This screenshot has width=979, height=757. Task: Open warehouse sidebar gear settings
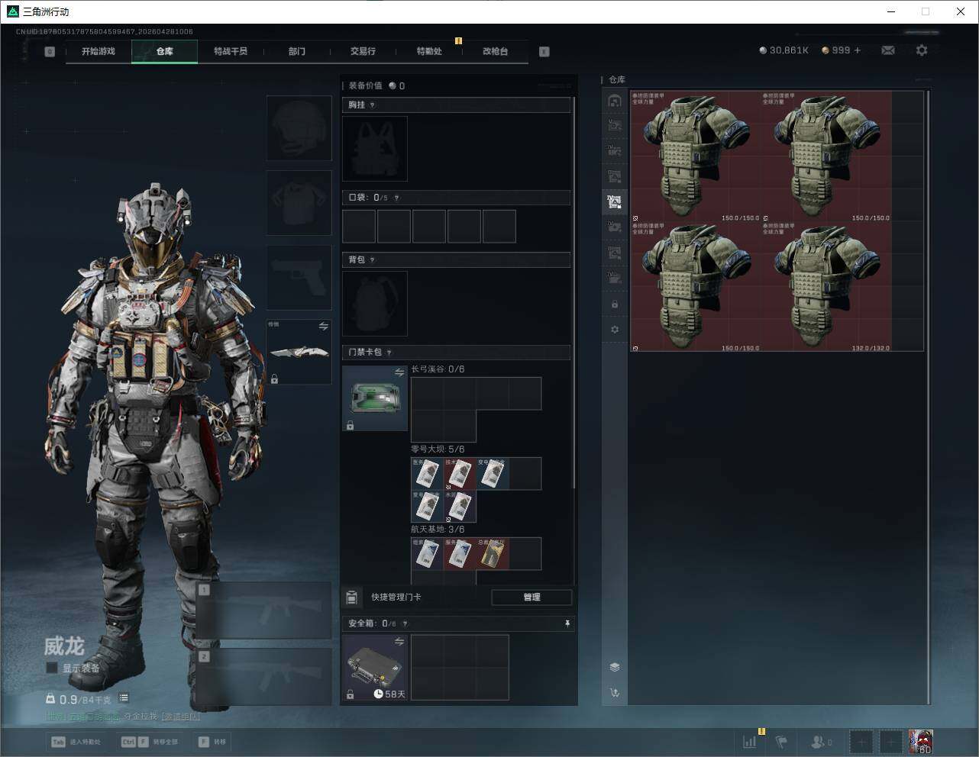[615, 330]
